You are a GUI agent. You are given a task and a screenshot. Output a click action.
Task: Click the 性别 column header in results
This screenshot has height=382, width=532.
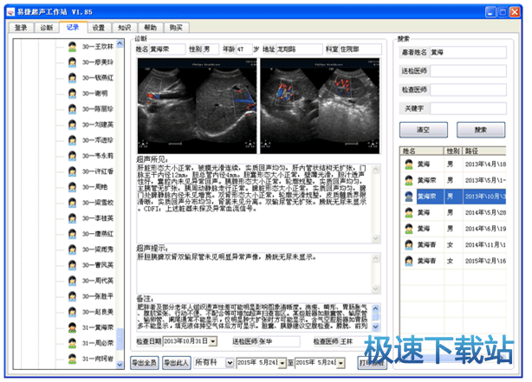(x=453, y=151)
